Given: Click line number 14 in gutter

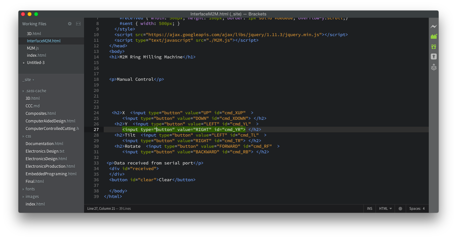Looking at the screenshot, I should (96, 57).
